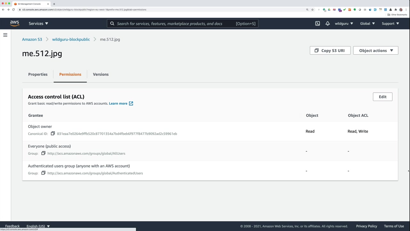Copy the object owner canonical ID
Viewport: 410px width, 231px height.
point(53,133)
